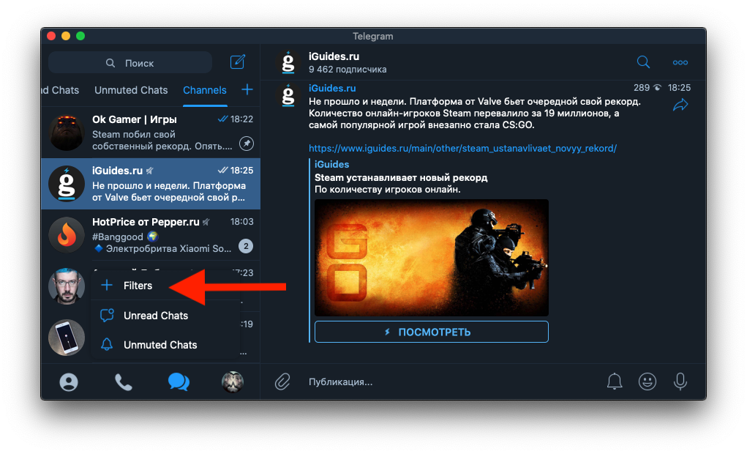Click the Telegram window title
Viewport: 747px width, 454px height.
click(x=373, y=36)
